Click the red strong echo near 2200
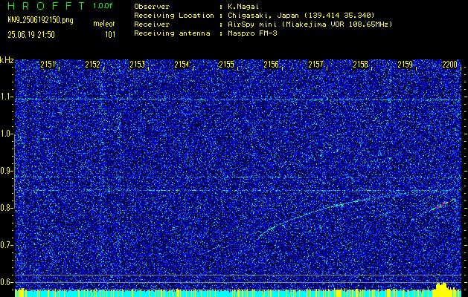Image resolution: width=468 pixels, height=297 pixels. 442,205
